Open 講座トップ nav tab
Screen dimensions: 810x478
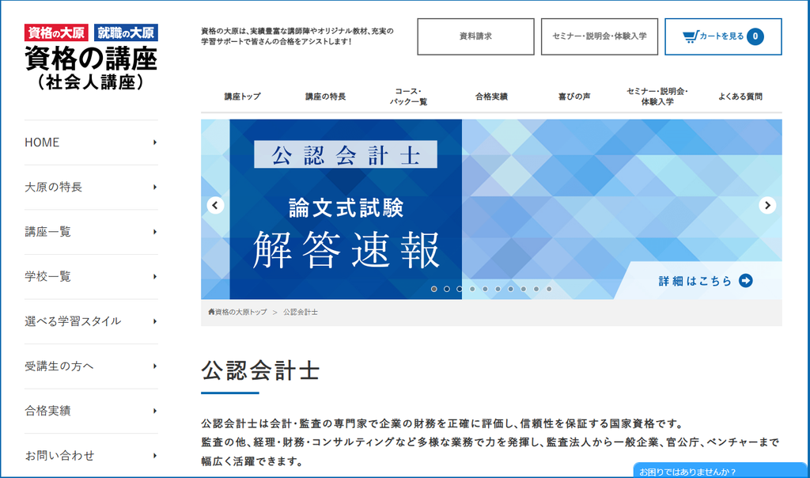(242, 97)
